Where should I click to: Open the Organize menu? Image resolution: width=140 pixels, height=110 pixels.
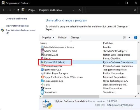coord(48,38)
